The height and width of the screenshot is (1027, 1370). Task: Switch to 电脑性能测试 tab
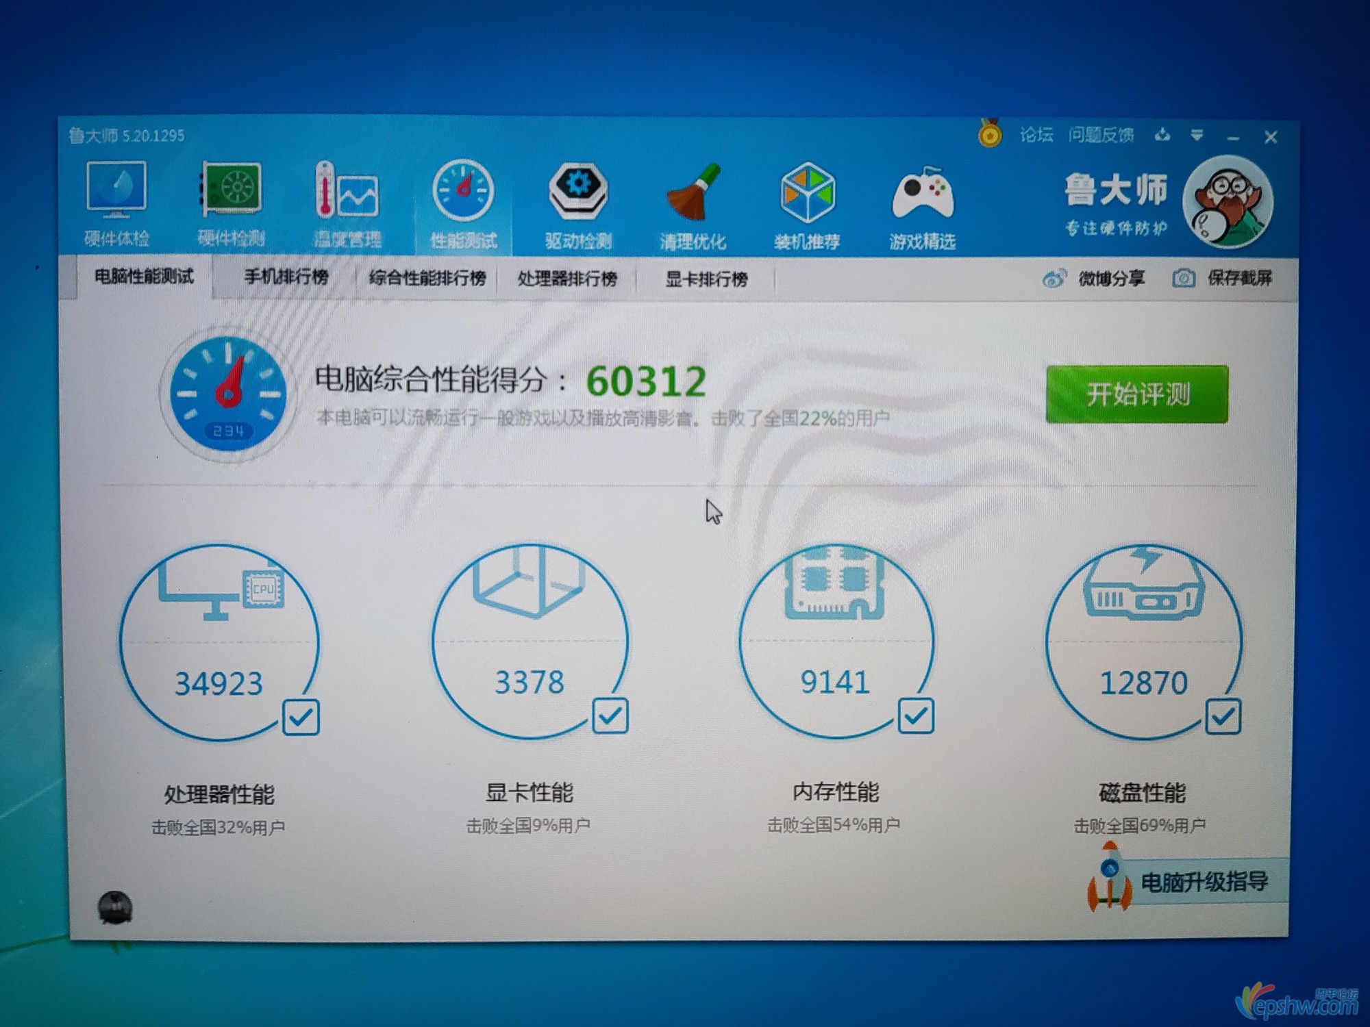point(144,277)
